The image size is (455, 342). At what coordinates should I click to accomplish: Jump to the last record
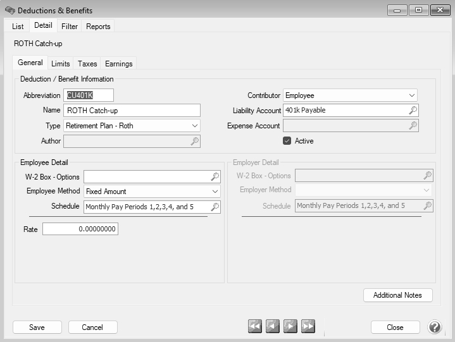pyautogui.click(x=308, y=326)
